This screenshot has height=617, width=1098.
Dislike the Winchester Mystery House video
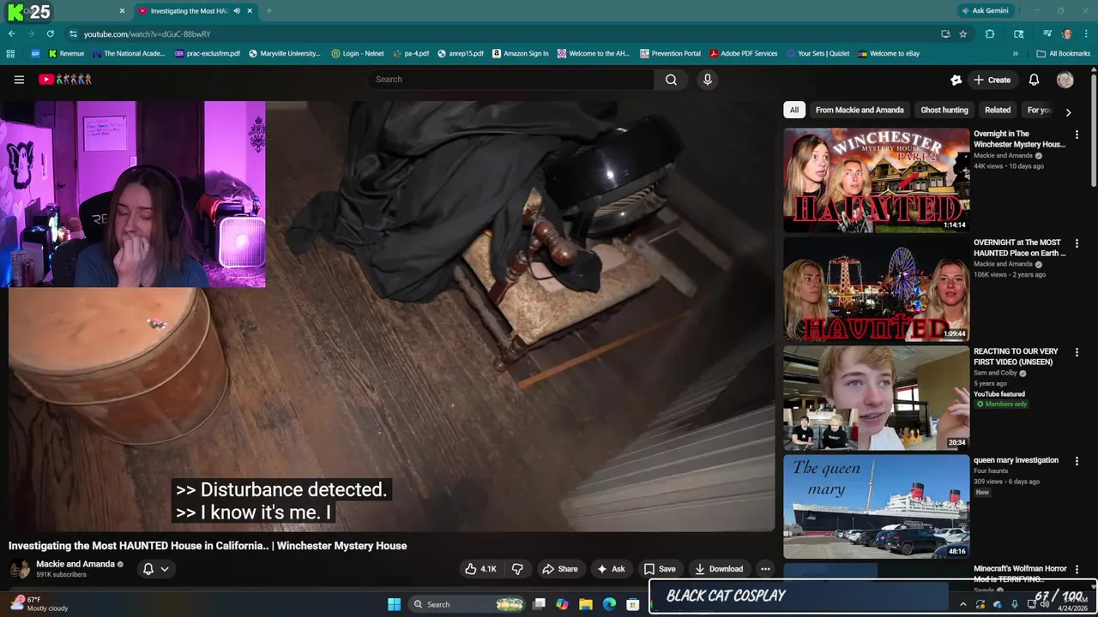(x=517, y=569)
